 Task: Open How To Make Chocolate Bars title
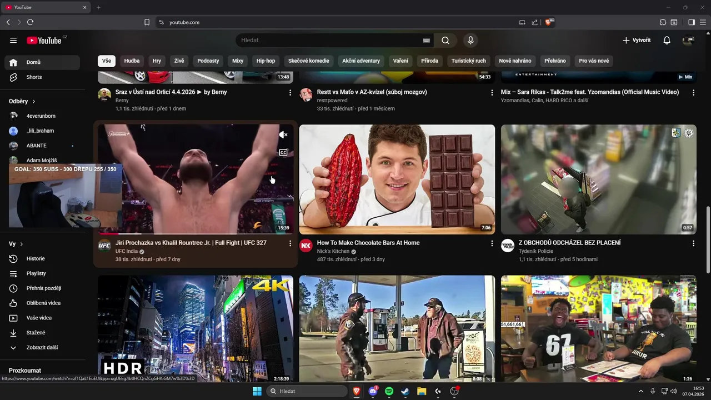[x=368, y=243]
